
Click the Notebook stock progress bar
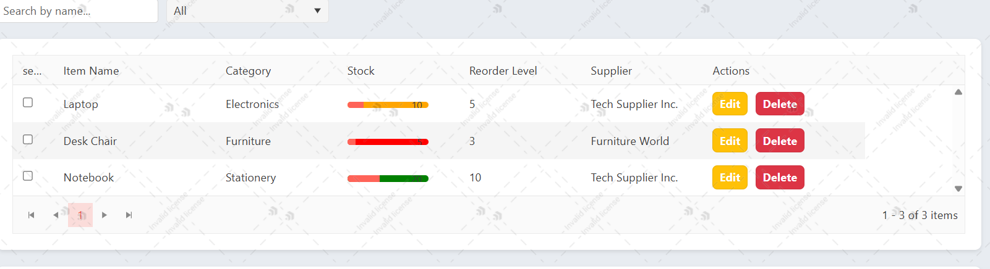click(388, 179)
